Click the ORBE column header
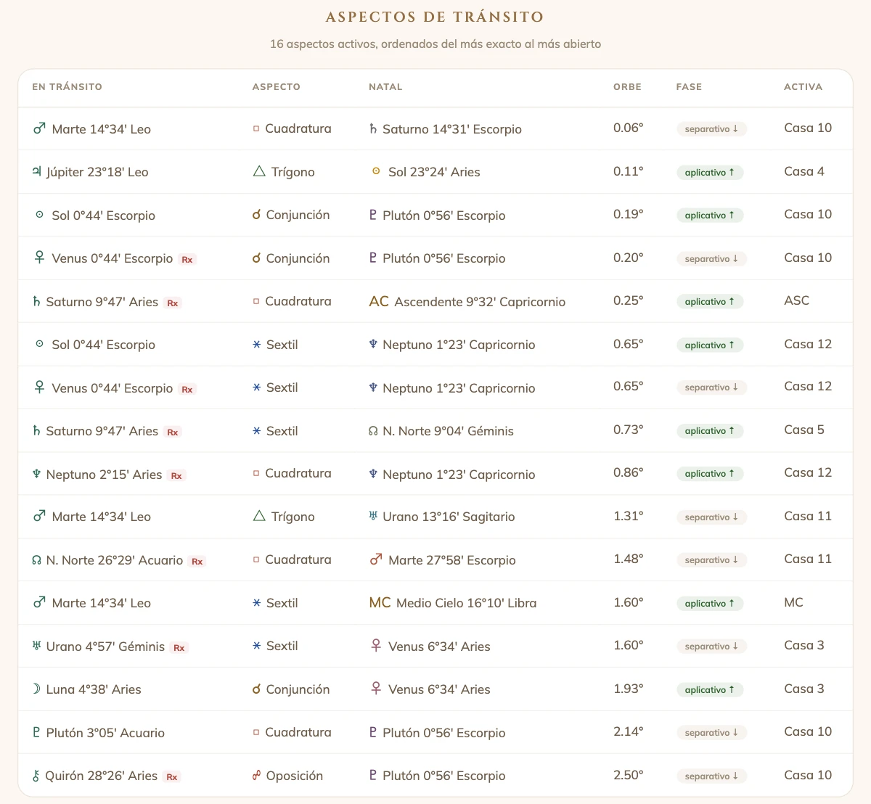871x804 pixels. (x=627, y=86)
